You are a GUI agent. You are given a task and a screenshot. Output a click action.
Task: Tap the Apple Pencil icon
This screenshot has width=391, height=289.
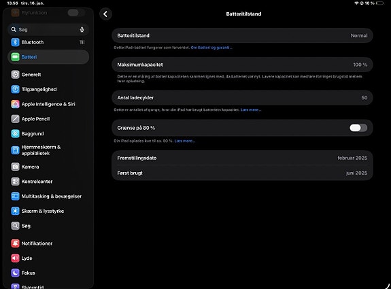point(15,119)
